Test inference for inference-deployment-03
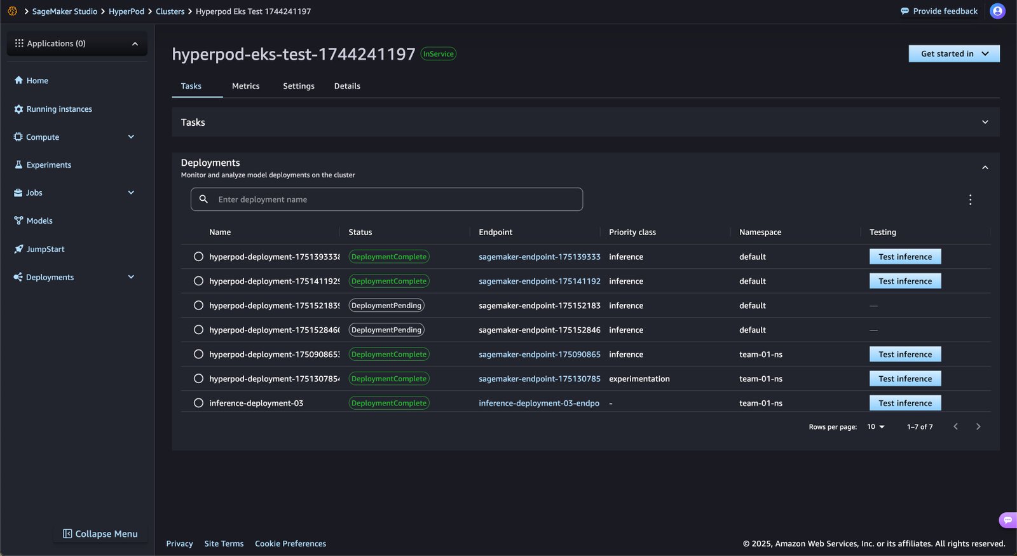Screen dimensions: 1017x556 click(x=905, y=403)
